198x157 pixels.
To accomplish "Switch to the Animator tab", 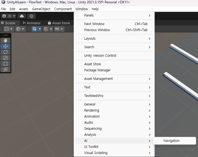I will (32, 23).
